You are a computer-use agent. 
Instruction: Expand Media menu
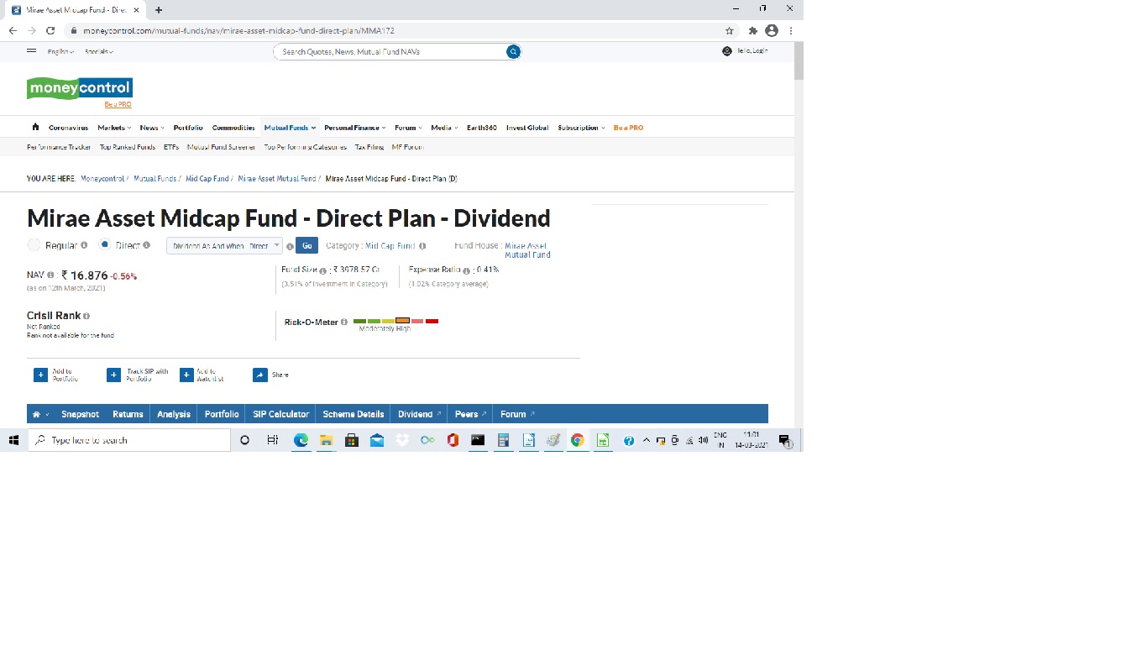[x=444, y=128]
